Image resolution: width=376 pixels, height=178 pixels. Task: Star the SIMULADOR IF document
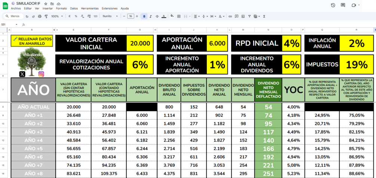click(46, 4)
